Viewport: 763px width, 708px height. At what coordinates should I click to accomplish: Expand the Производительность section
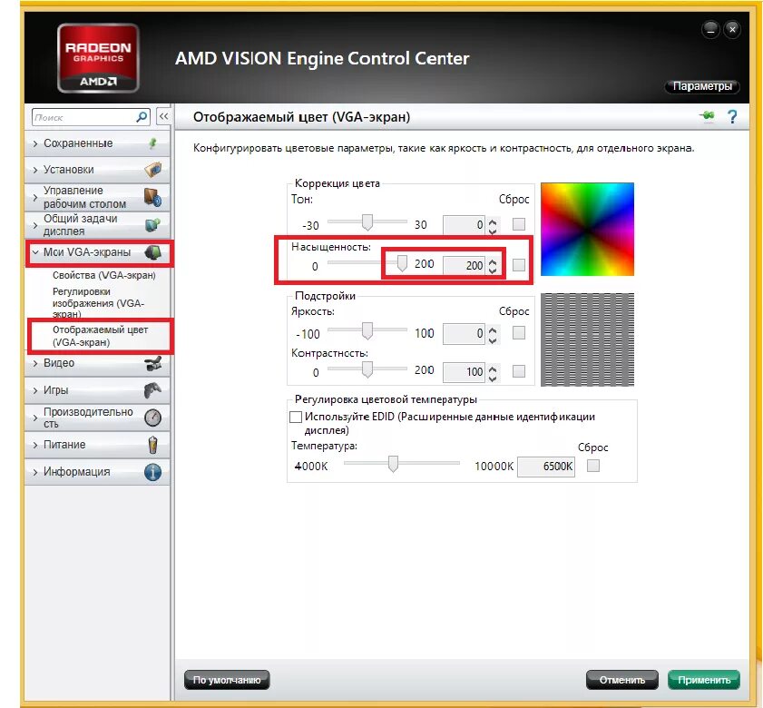tap(35, 418)
